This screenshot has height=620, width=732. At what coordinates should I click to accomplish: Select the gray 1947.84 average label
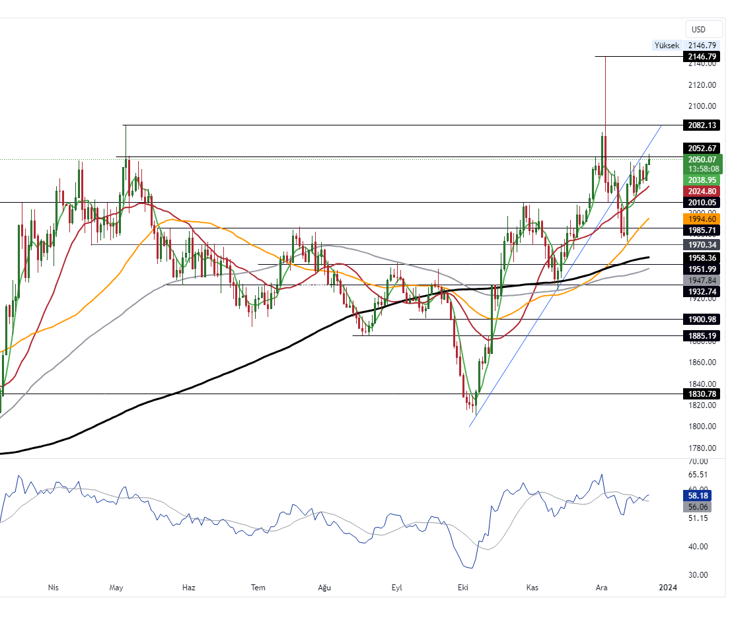pos(702,280)
